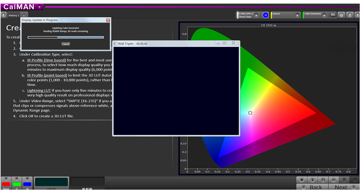Click the continuous read infinity icon
The image size is (360, 193).
click(333, 180)
